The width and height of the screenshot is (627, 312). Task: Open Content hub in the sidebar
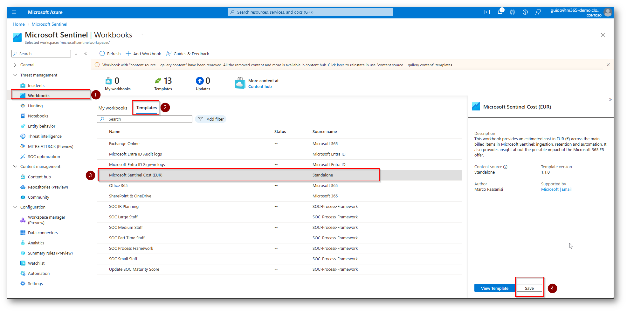pyautogui.click(x=39, y=177)
